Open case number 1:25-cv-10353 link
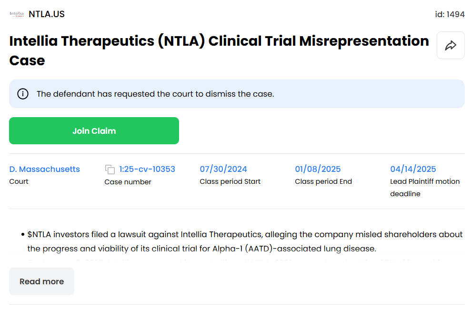 (x=147, y=169)
